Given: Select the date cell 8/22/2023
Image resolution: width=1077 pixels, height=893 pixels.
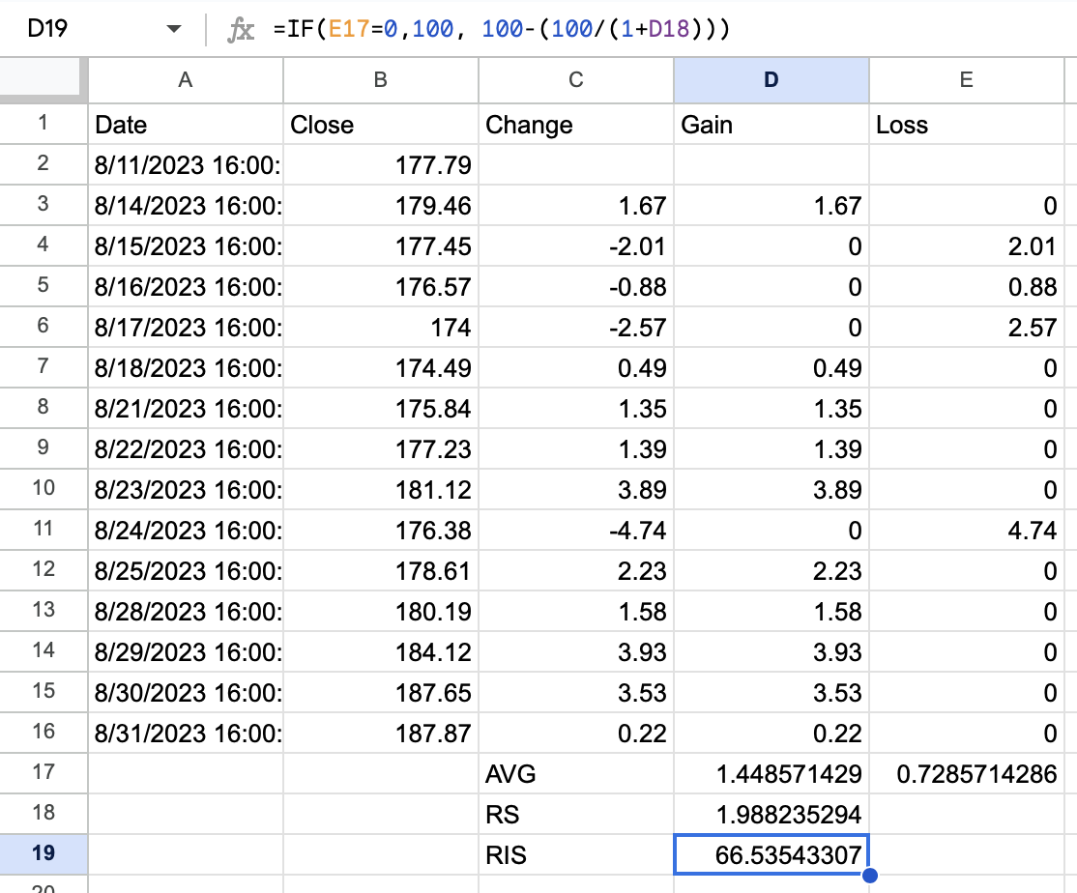Looking at the screenshot, I should 186,448.
